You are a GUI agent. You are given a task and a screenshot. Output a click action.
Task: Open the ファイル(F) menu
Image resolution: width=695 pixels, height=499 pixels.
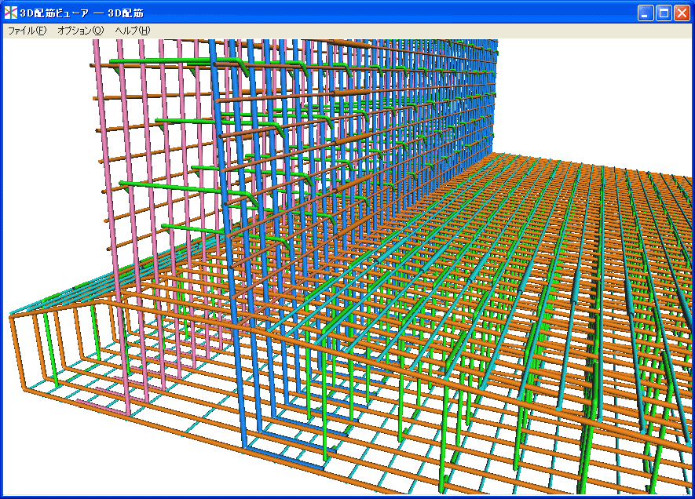tap(27, 31)
